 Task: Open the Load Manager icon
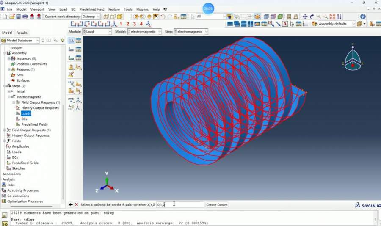(x=79, y=41)
